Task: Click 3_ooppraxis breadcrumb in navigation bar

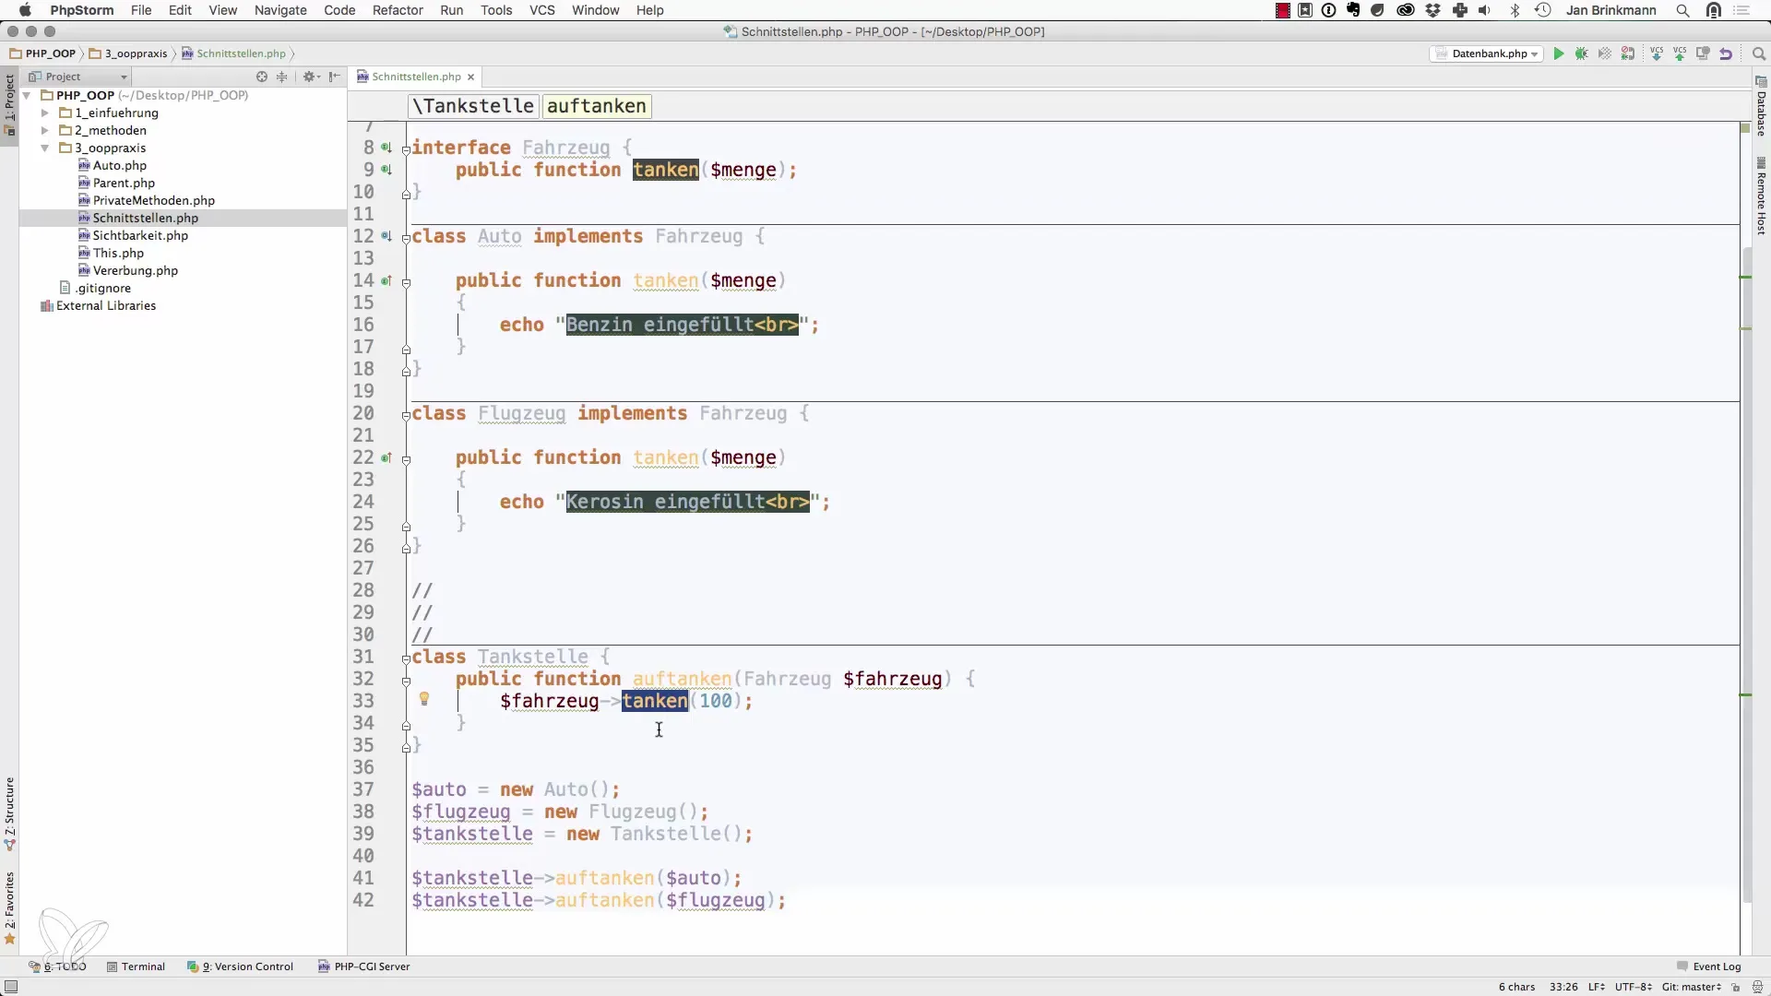Action: tap(130, 54)
